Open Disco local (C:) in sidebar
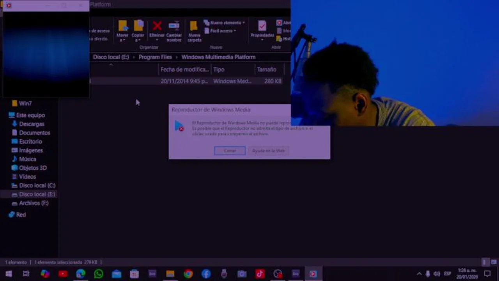Image resolution: width=499 pixels, height=281 pixels. [34, 185]
